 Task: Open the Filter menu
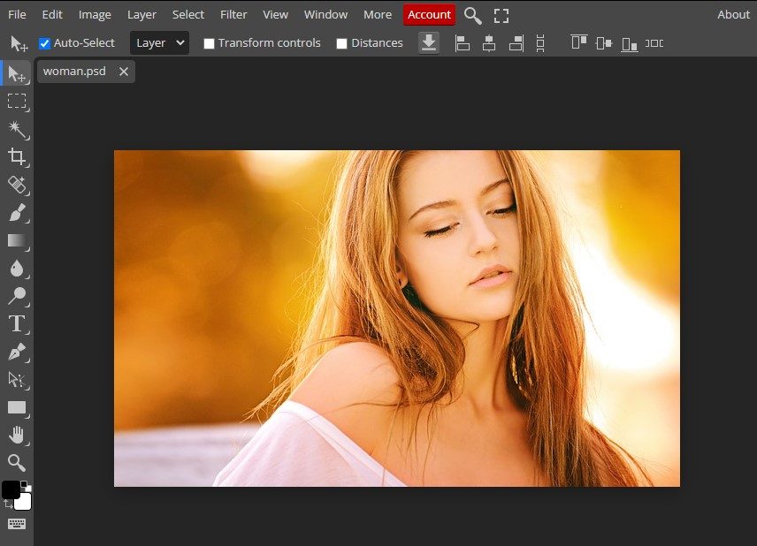233,14
